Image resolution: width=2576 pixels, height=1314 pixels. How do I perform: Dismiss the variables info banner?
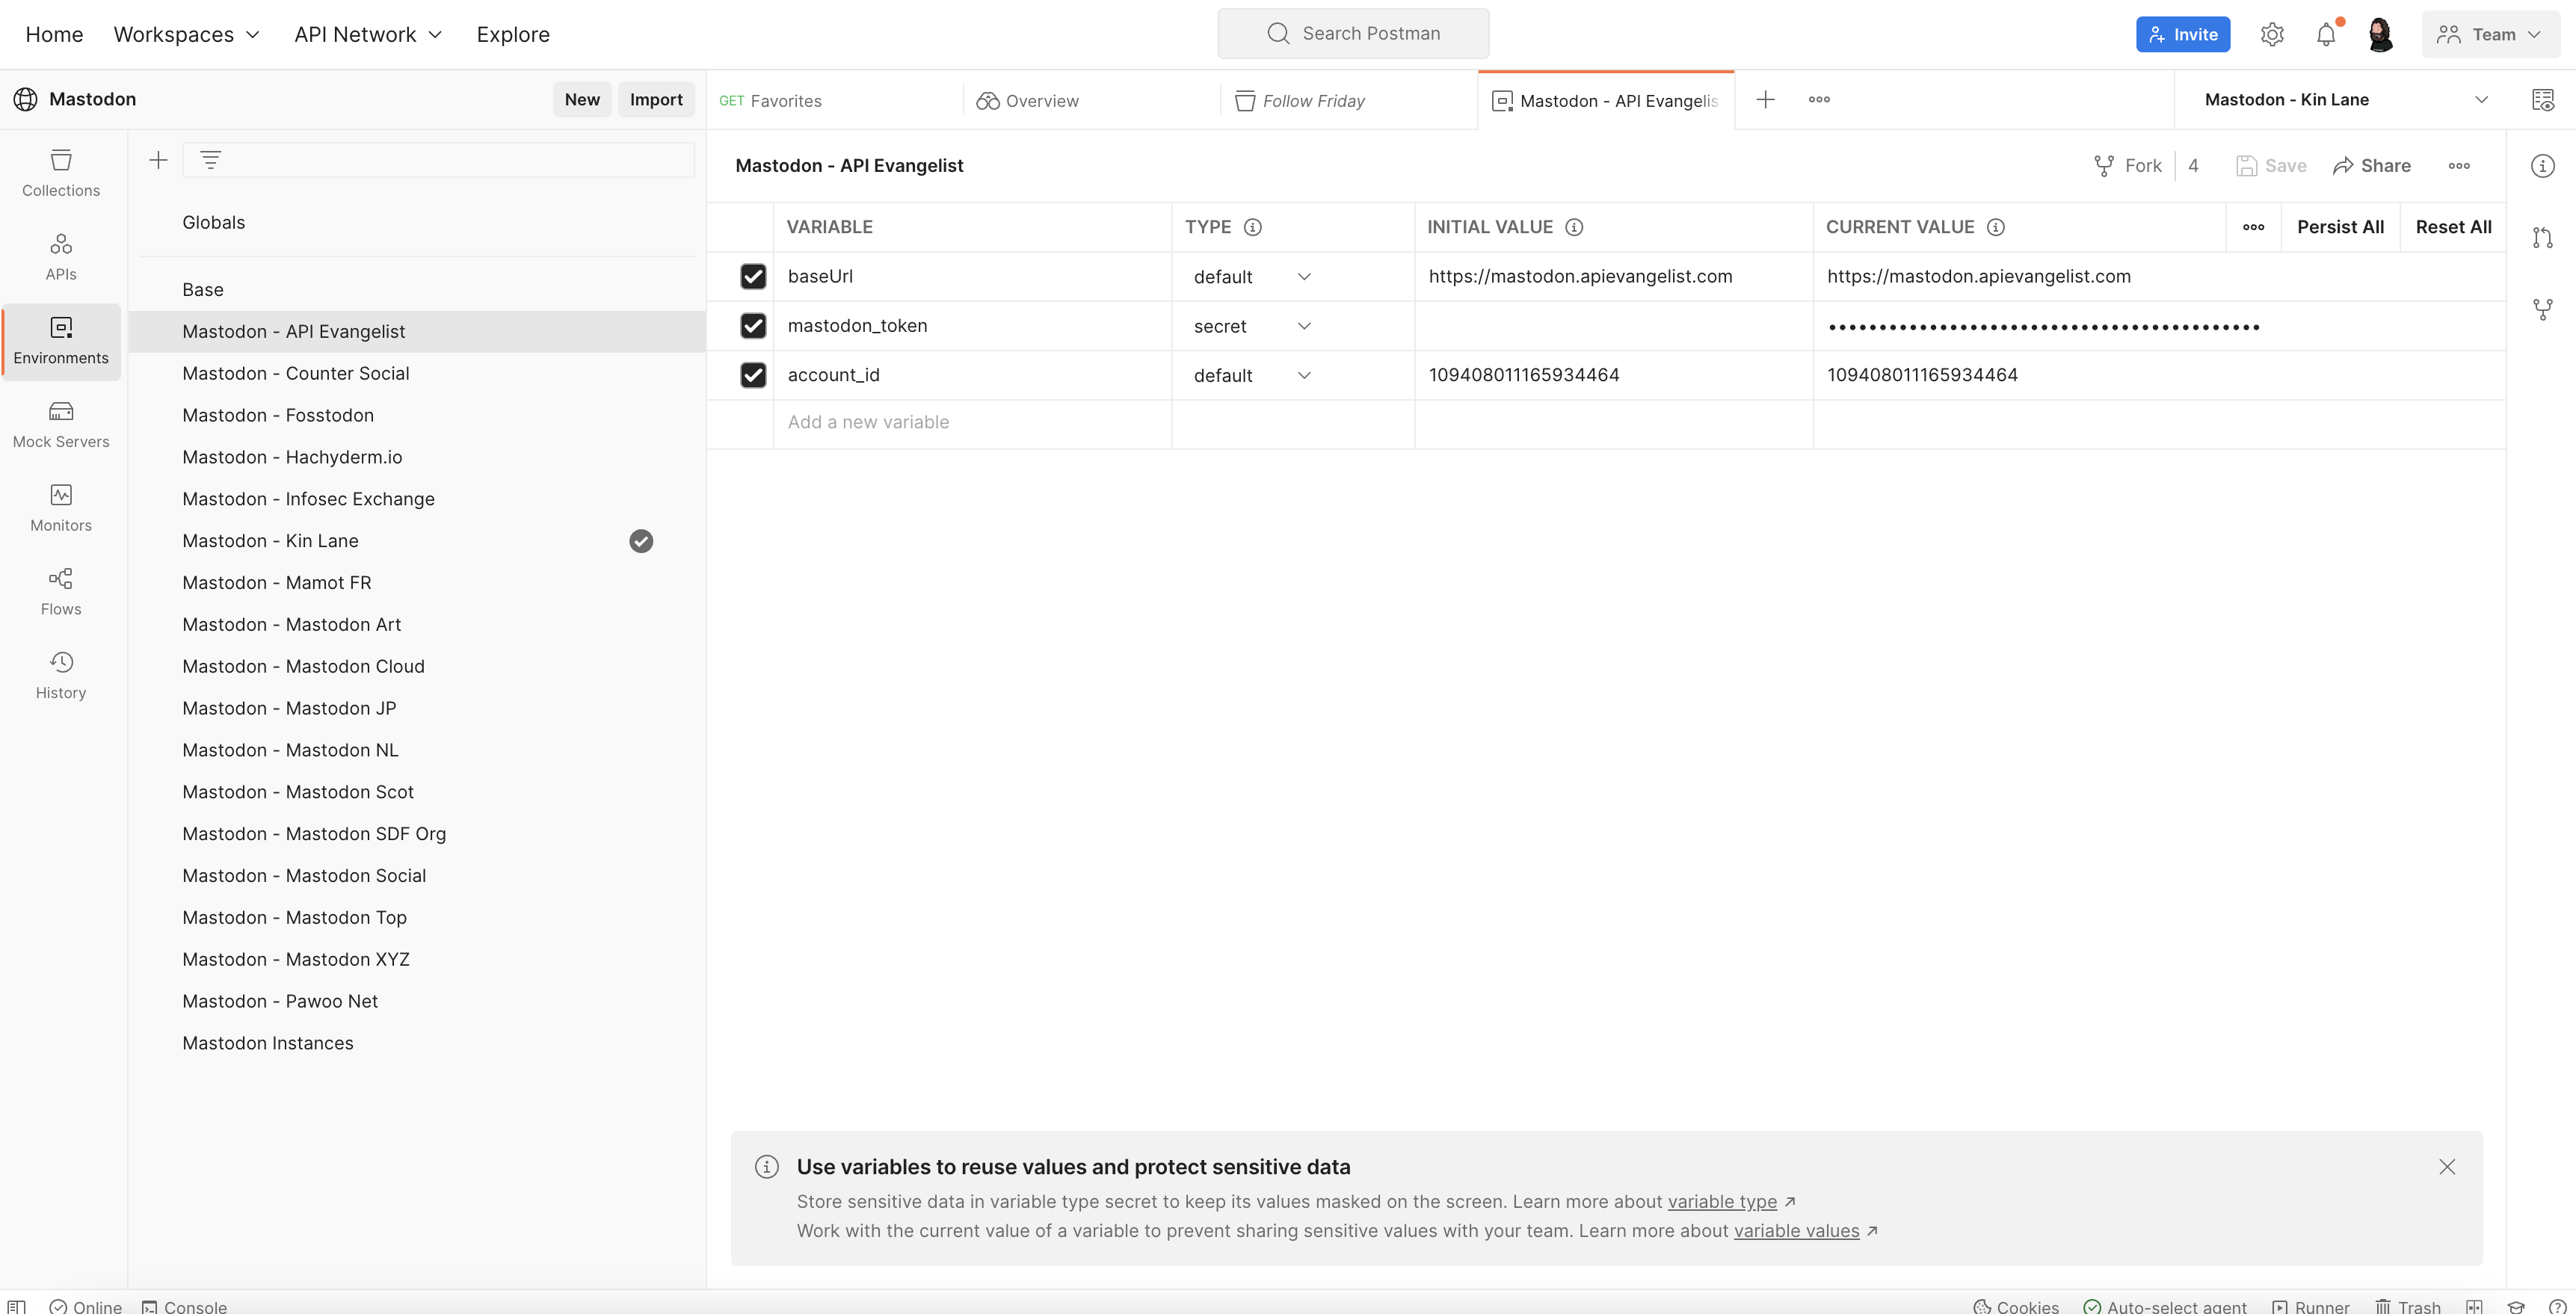(x=2447, y=1167)
